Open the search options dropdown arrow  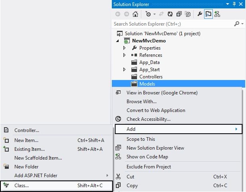[x=242, y=24]
